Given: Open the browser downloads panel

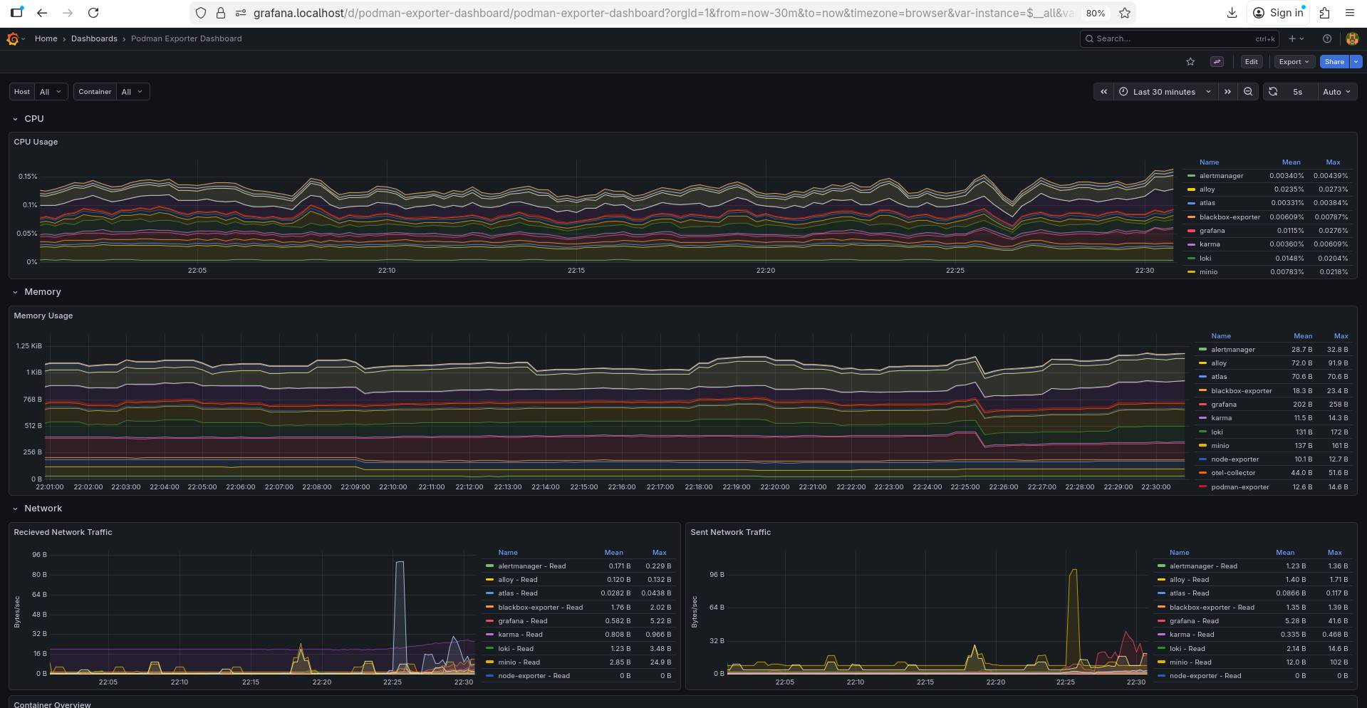Looking at the screenshot, I should tap(1232, 13).
